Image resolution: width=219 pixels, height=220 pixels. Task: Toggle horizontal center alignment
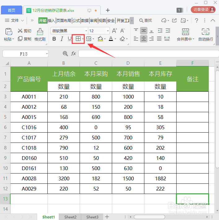point(143,39)
